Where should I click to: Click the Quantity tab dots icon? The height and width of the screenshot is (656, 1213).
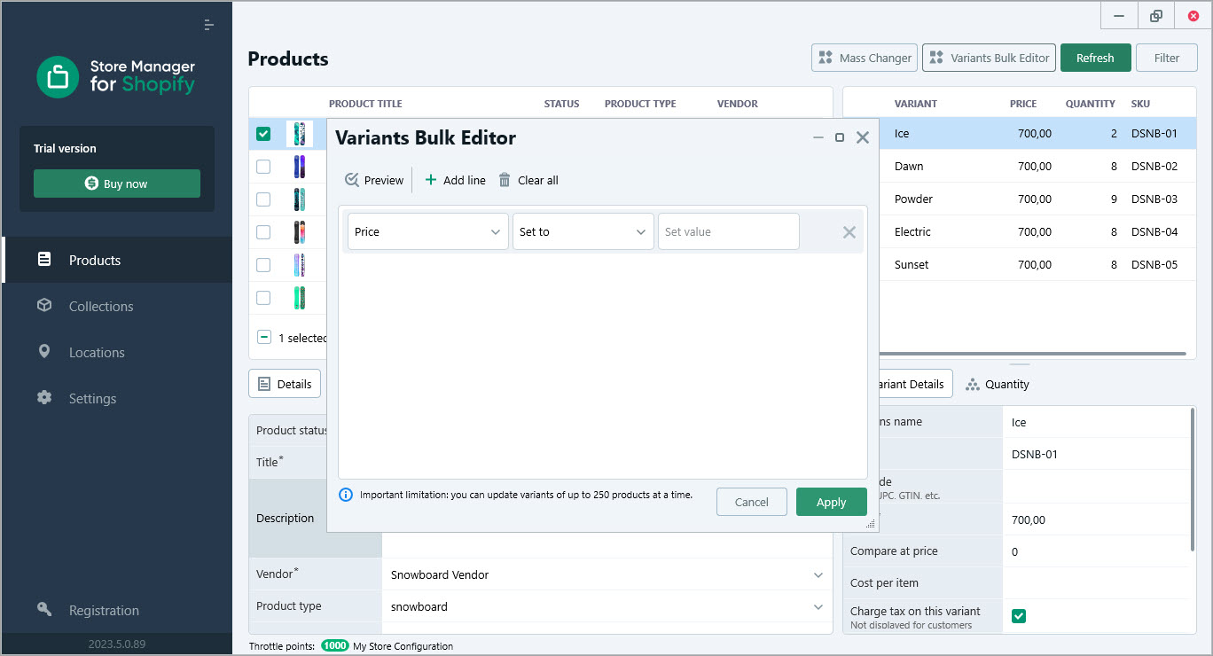(973, 384)
